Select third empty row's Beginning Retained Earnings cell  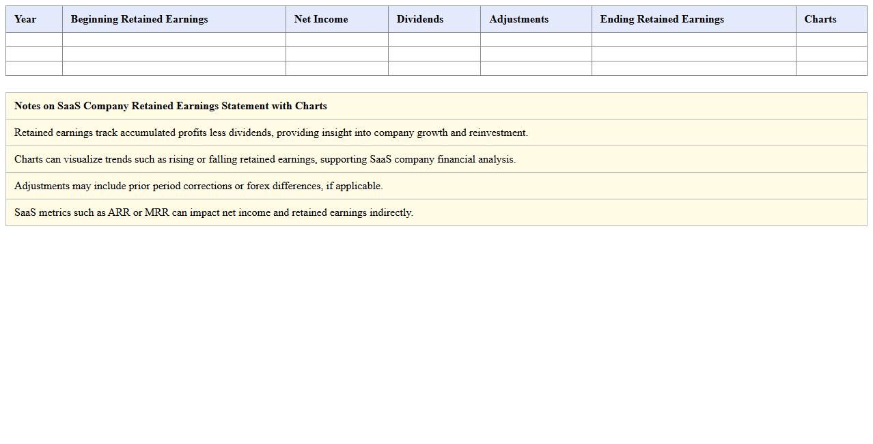click(x=174, y=68)
